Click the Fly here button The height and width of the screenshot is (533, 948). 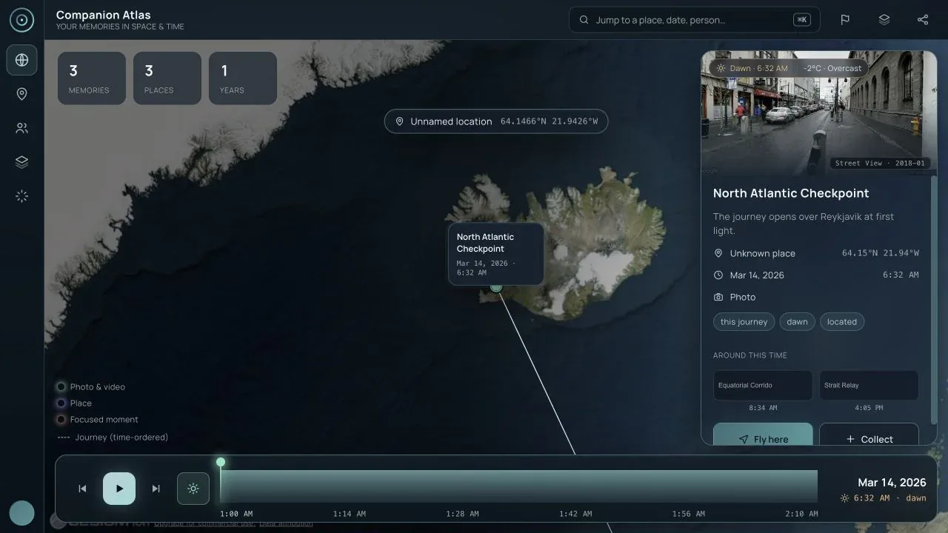[763, 436]
